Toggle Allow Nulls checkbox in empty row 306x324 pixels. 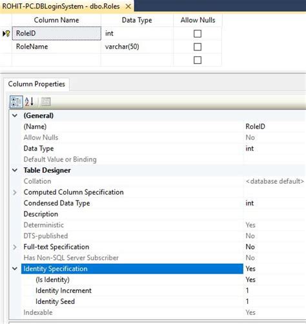coord(198,60)
